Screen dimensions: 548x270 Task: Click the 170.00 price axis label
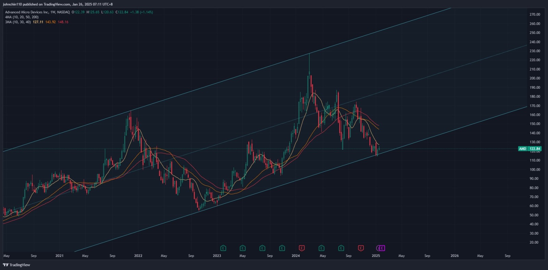tap(535, 106)
